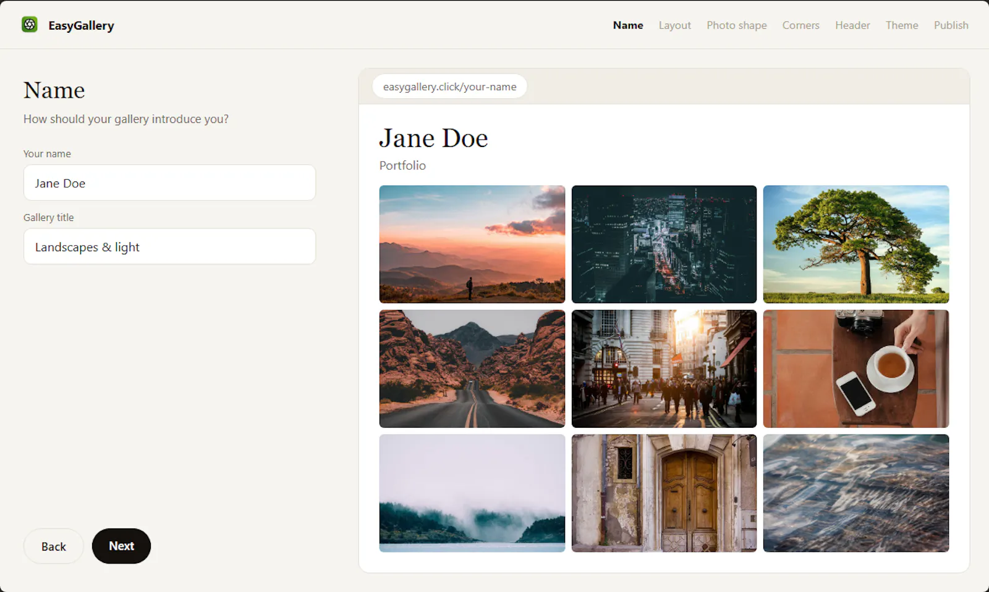The image size is (989, 592).
Task: Select the foggy forest lake photo
Action: click(472, 493)
